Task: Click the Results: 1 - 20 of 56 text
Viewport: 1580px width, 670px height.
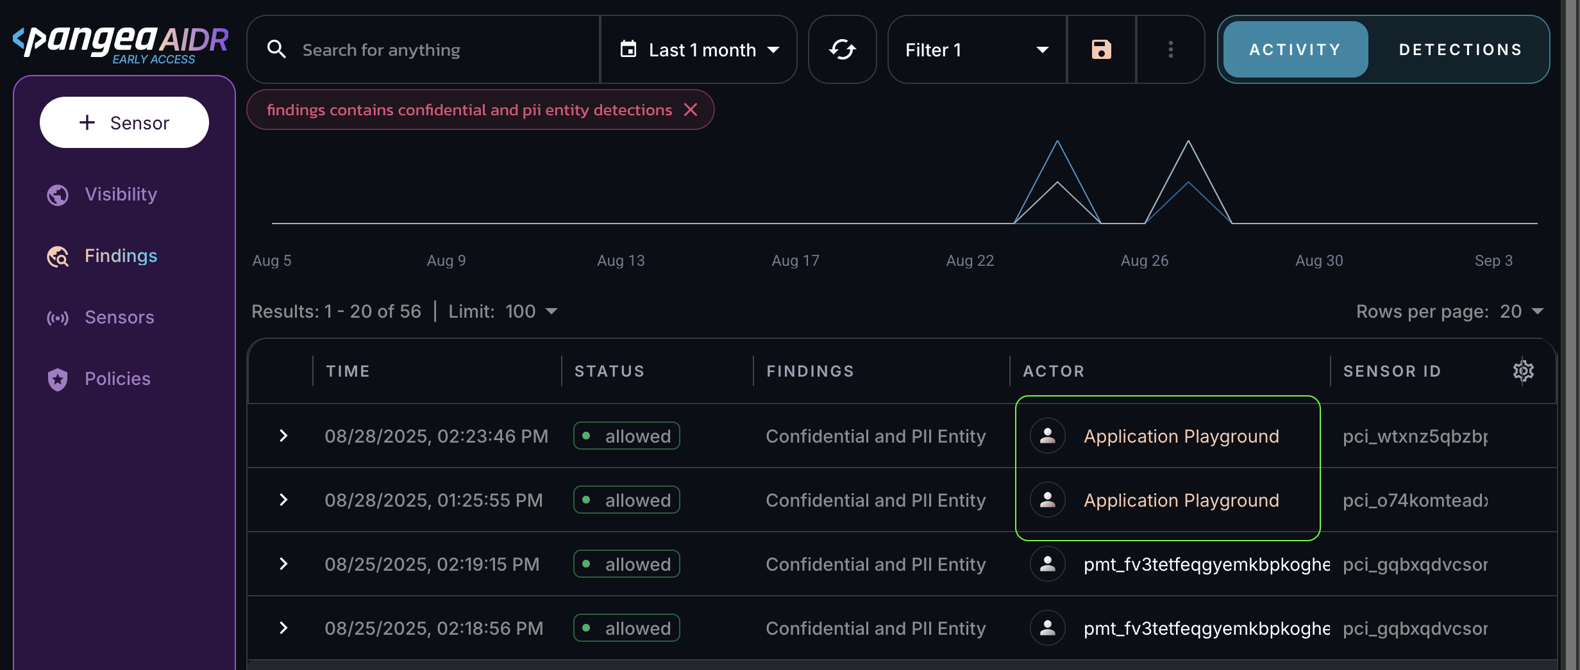Action: [336, 311]
